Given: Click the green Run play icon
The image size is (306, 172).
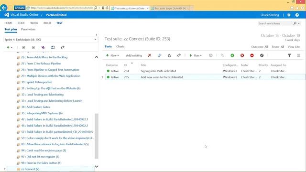Looking at the screenshot, I should click(191, 55).
